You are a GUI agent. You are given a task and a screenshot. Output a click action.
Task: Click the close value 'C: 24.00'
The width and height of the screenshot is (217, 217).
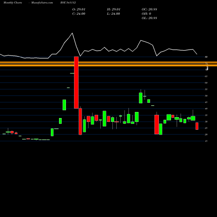coord(79,14)
